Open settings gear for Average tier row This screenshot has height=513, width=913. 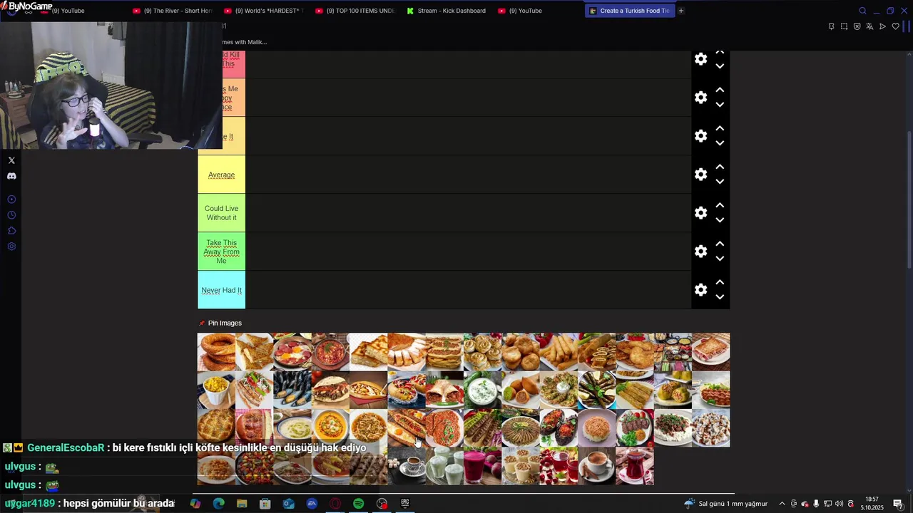pyautogui.click(x=700, y=175)
